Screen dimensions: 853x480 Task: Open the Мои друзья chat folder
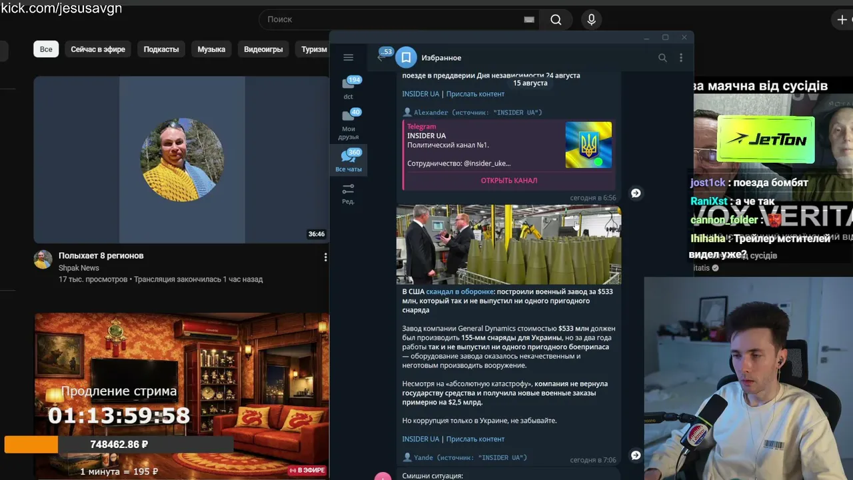[x=349, y=124]
